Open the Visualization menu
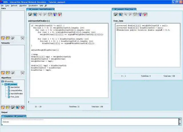The image size is (183, 132). click(33, 6)
